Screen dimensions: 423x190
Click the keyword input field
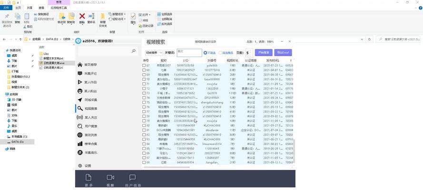[189, 53]
